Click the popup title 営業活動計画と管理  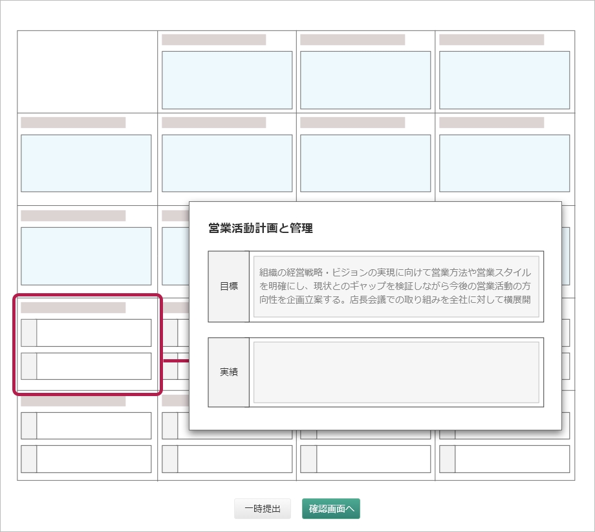[261, 228]
